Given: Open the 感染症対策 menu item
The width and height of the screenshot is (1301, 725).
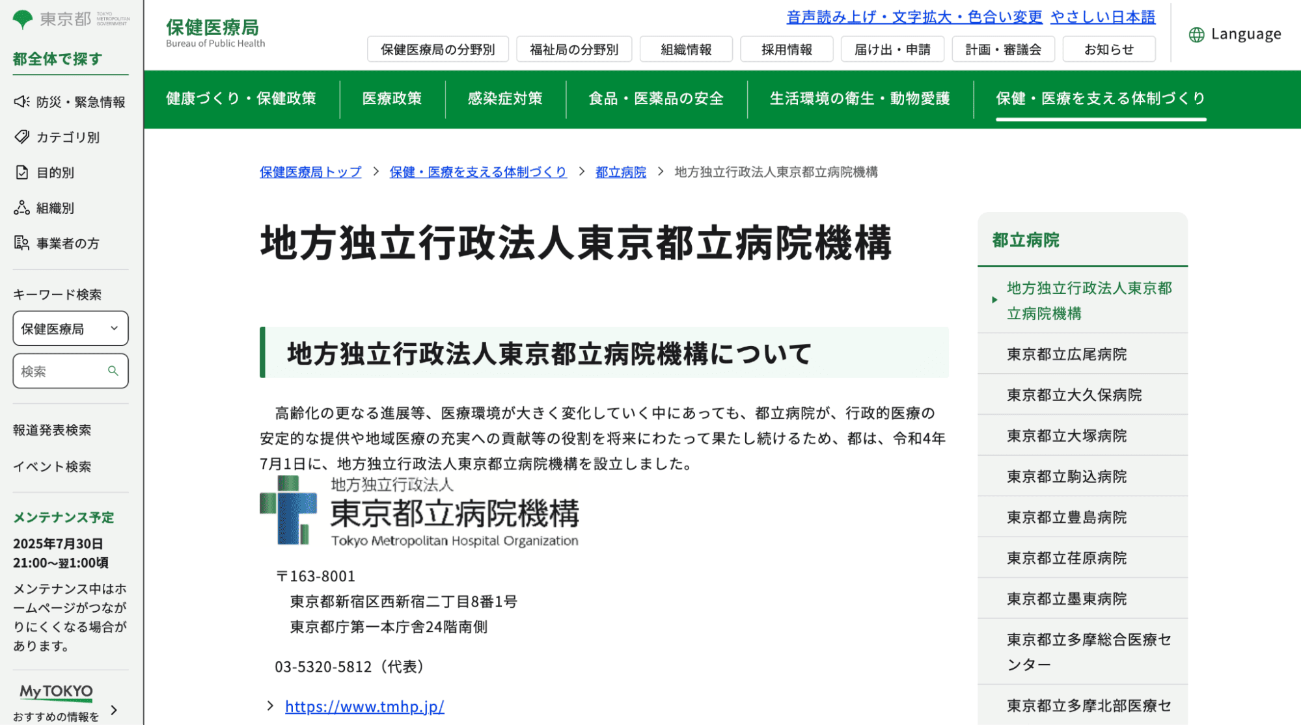Looking at the screenshot, I should pyautogui.click(x=505, y=98).
